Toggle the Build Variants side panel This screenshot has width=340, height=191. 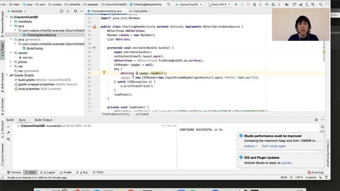click(2, 82)
